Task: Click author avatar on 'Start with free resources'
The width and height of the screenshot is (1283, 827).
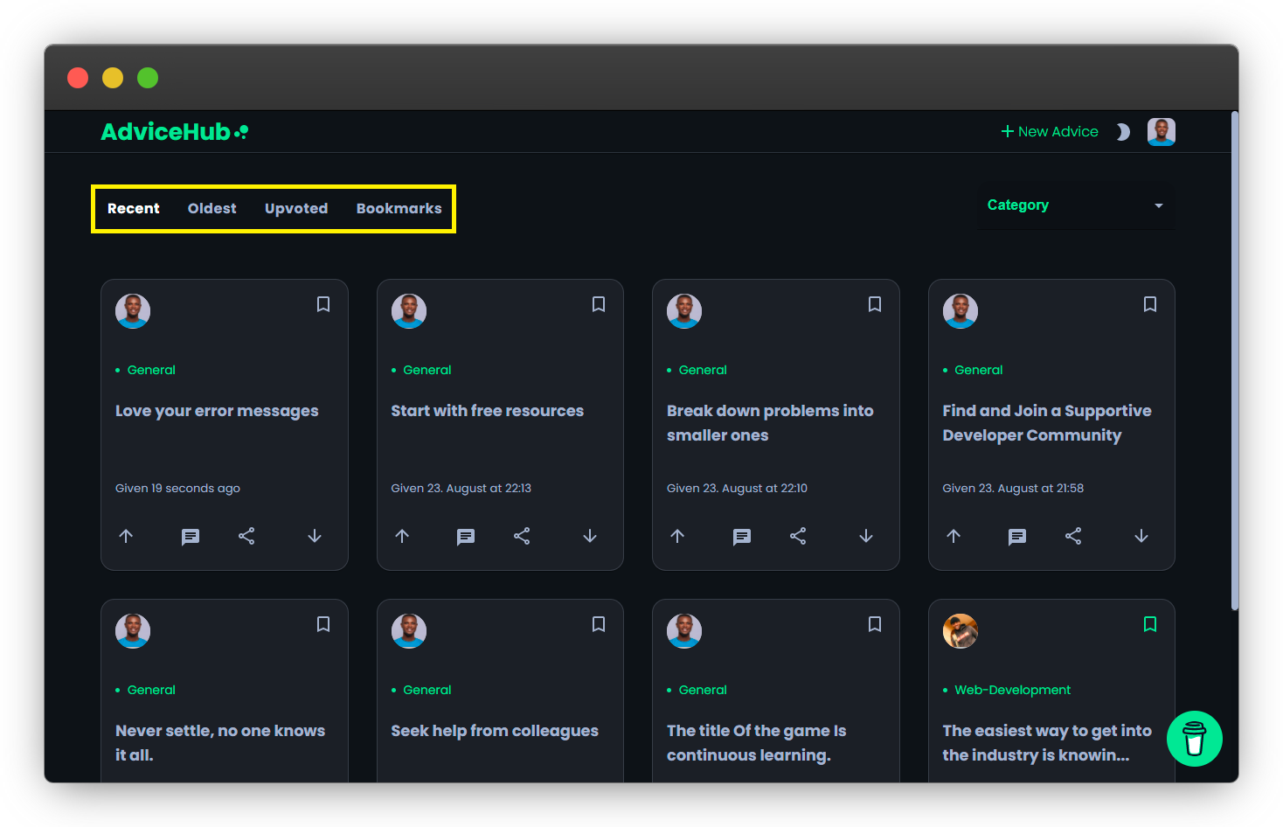Action: [x=409, y=311]
